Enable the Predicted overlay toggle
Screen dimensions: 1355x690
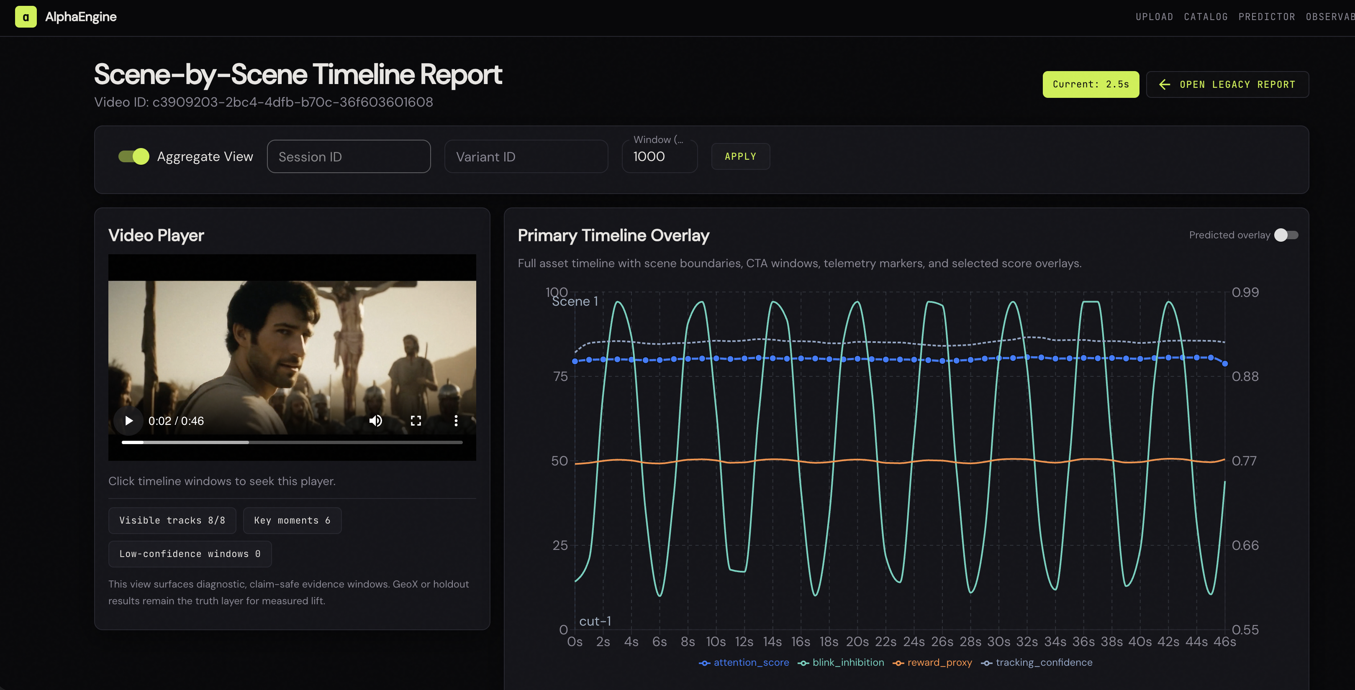coord(1286,235)
